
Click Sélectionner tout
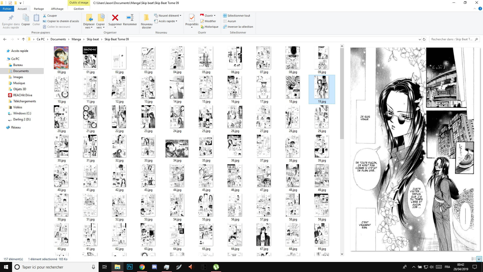coord(236,16)
